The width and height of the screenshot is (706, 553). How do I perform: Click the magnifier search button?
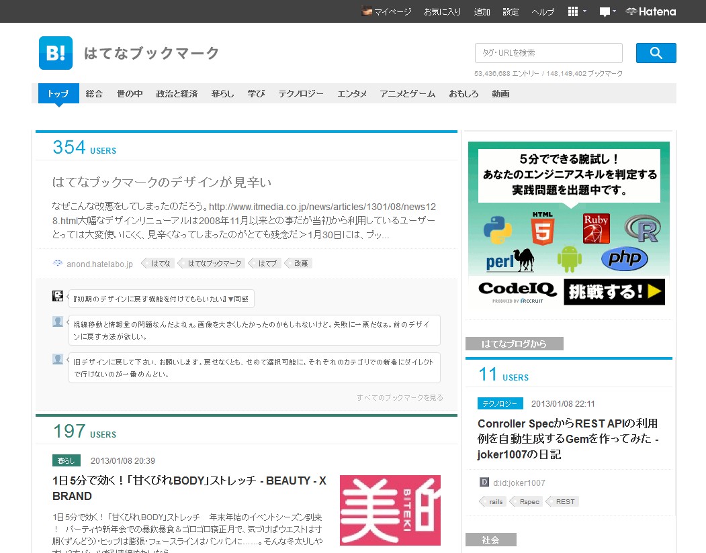(656, 53)
